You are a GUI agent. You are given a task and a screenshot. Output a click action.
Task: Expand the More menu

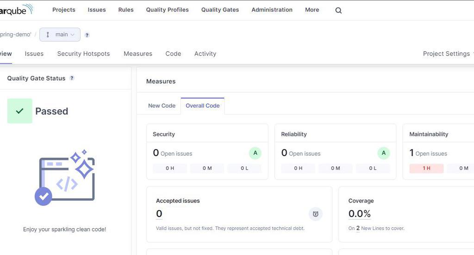312,10
